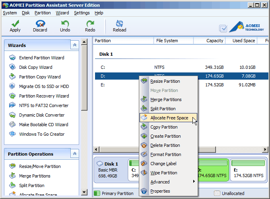Click the checkmark task icon beside AOMEI logo

tap(223, 28)
